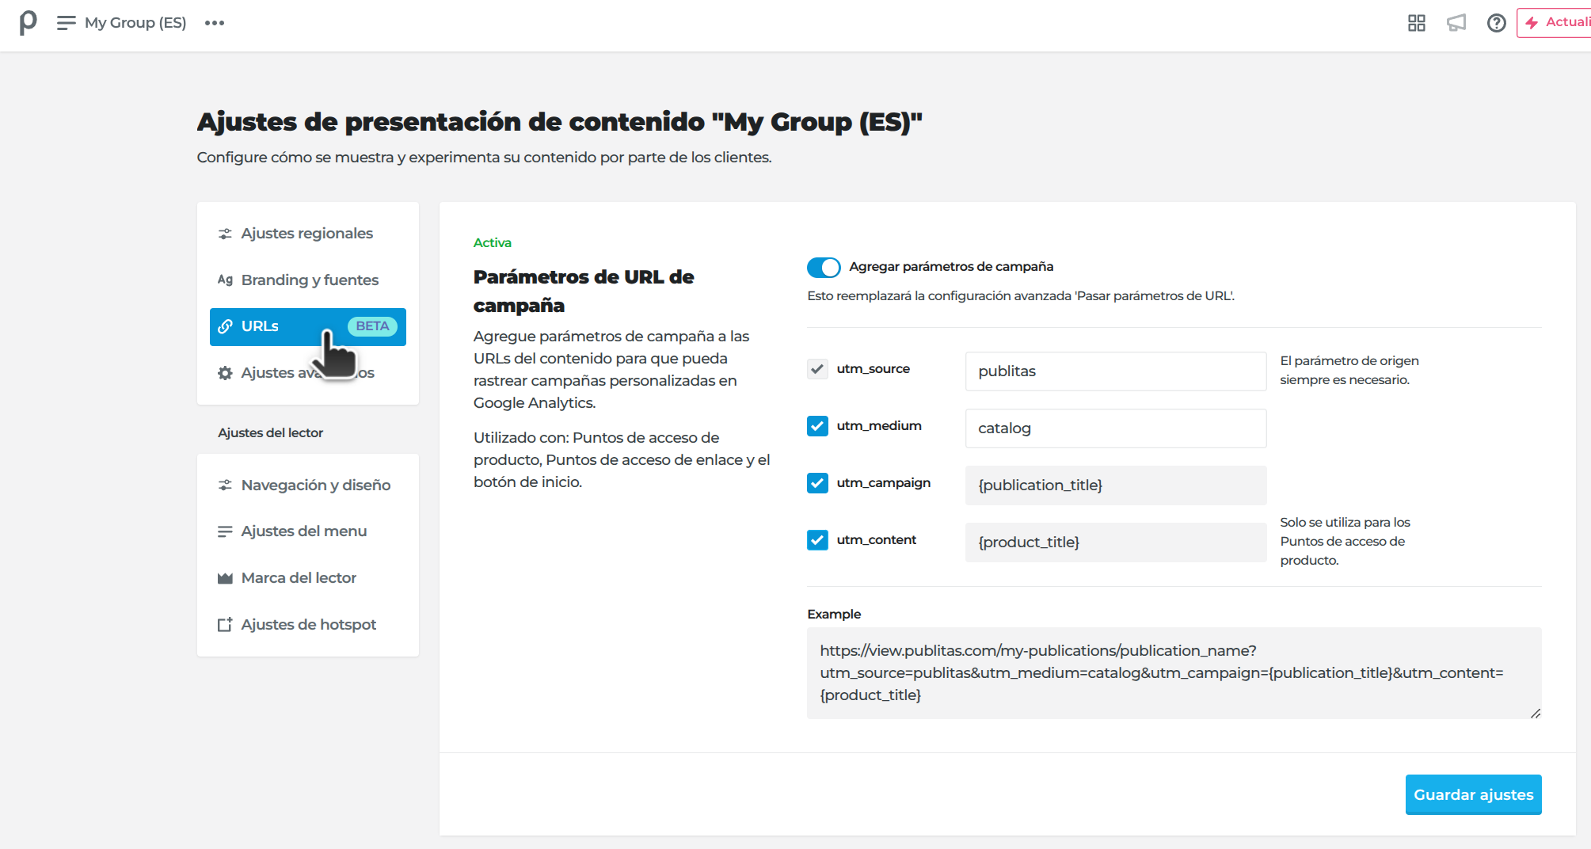
Task: Click the Publitas logo icon
Action: pyautogui.click(x=29, y=22)
